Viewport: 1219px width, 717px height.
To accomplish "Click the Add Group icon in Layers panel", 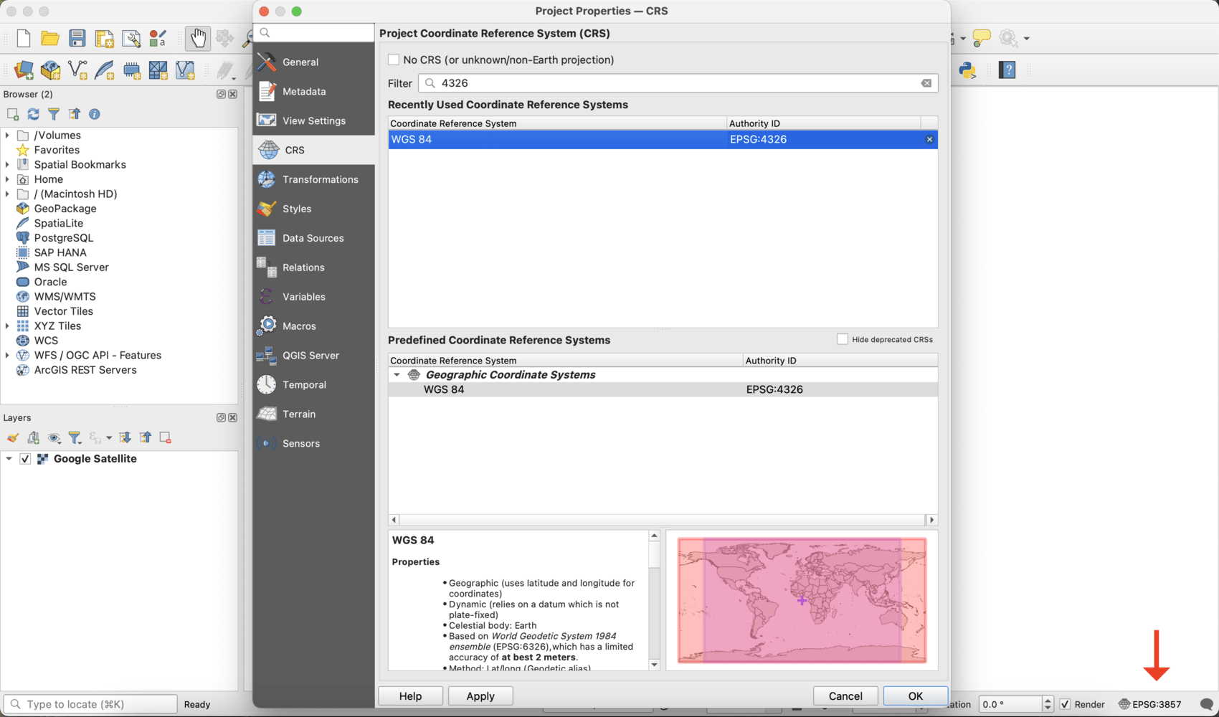I will tap(33, 437).
